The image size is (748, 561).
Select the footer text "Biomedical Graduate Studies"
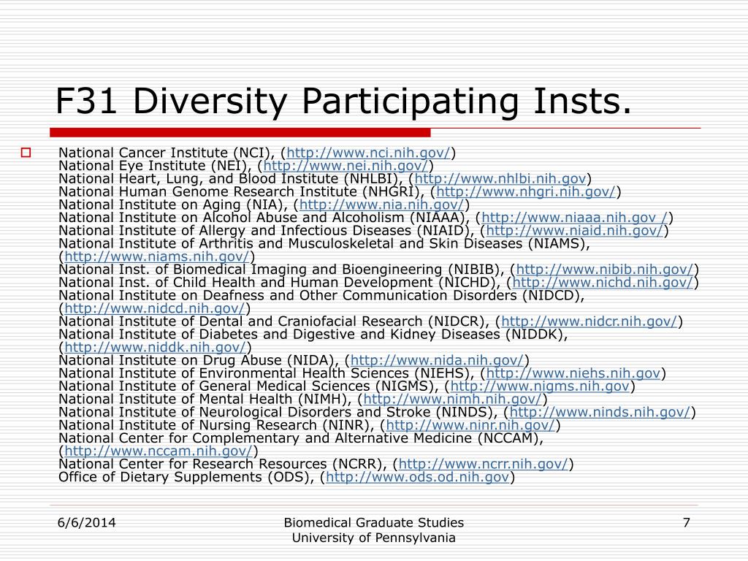(x=373, y=523)
